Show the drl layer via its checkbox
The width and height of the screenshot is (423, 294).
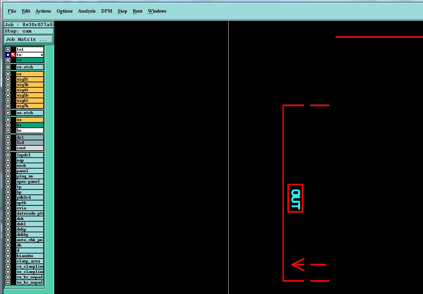[x=8, y=137]
